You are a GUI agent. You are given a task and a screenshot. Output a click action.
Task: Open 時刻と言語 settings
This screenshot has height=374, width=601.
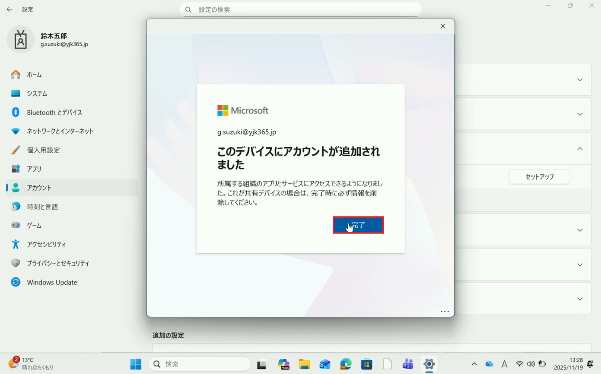pyautogui.click(x=42, y=207)
